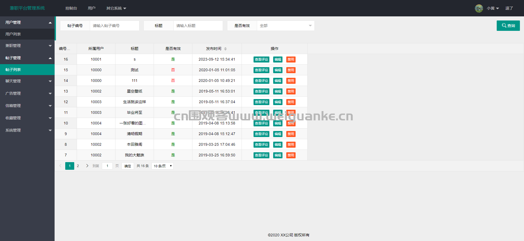This screenshot has height=241, width=524.
Task: Expand the 收藏管理 sidebar section
Action: [x=27, y=118]
